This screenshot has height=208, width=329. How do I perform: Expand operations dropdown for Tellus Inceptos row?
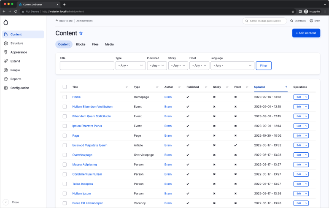pyautogui.click(x=306, y=184)
